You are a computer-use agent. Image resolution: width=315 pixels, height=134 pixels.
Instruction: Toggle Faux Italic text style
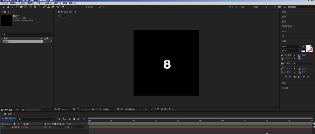click(x=290, y=77)
